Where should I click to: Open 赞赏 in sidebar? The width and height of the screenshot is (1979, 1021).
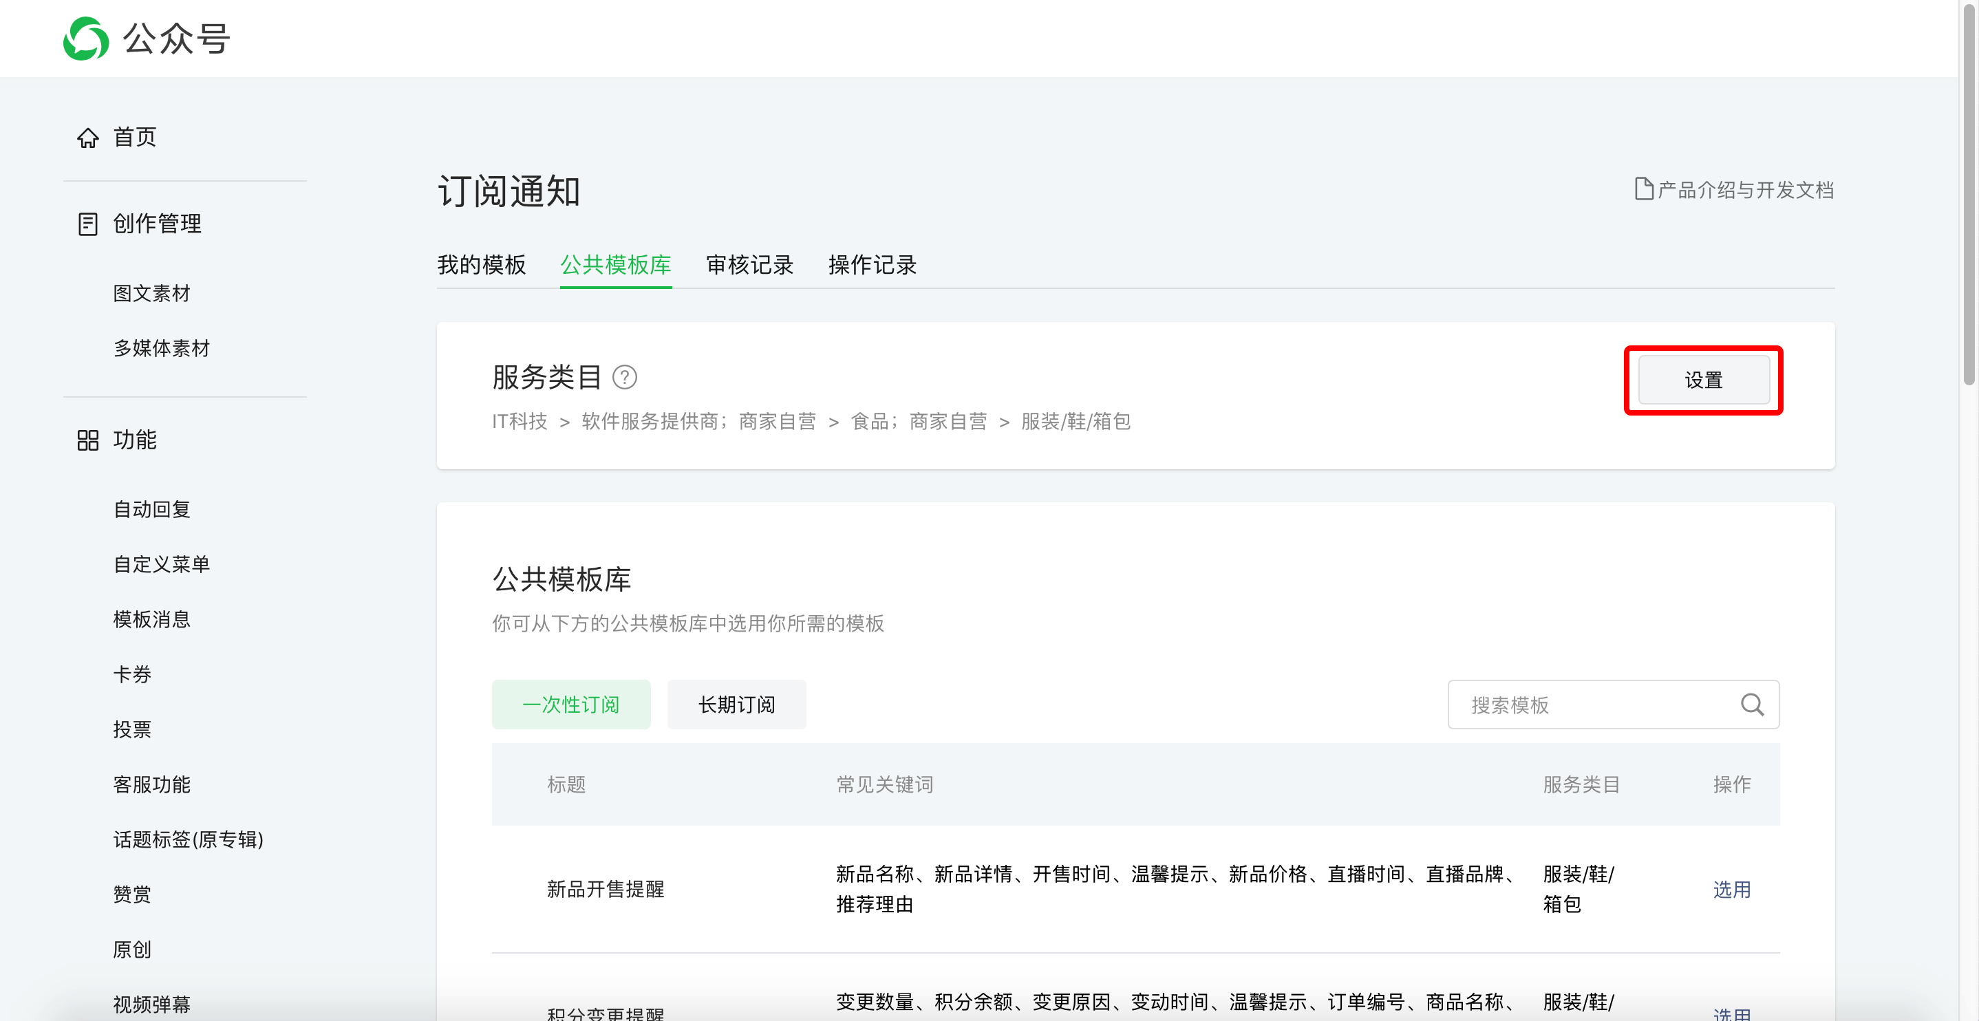coord(132,894)
